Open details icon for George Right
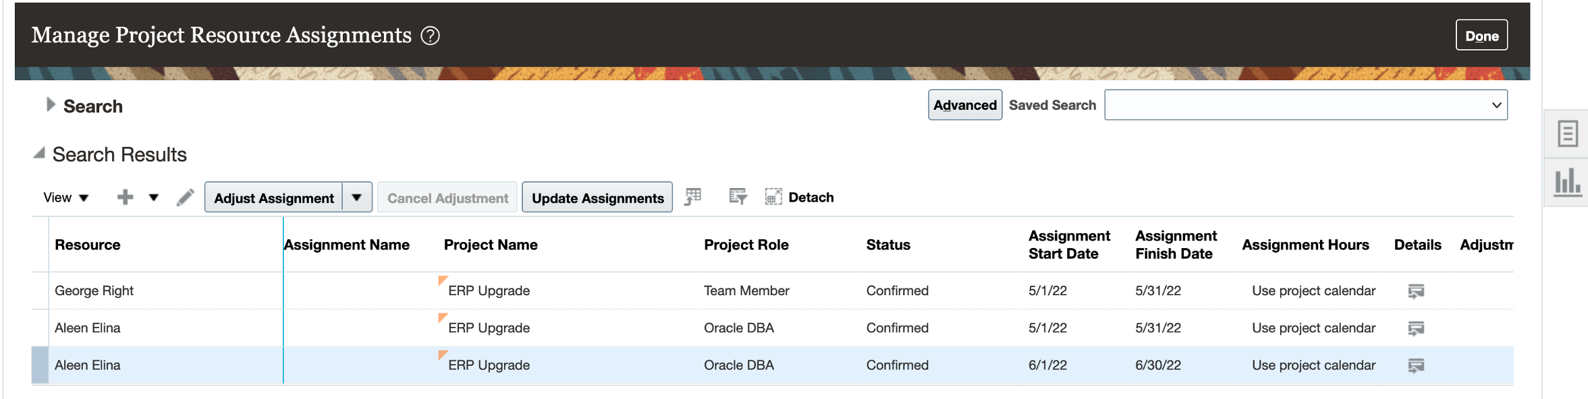This screenshot has height=399, width=1588. (x=1416, y=291)
